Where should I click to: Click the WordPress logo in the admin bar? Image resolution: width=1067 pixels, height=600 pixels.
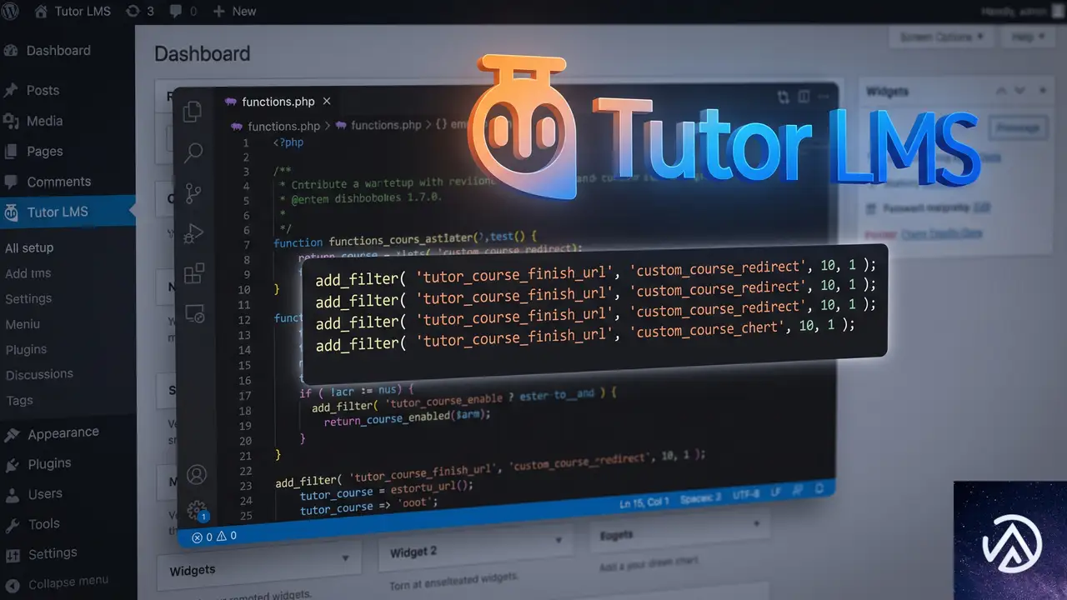click(11, 12)
